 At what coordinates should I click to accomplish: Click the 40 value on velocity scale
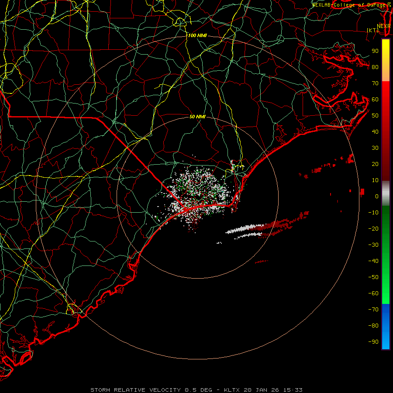[x=375, y=131]
